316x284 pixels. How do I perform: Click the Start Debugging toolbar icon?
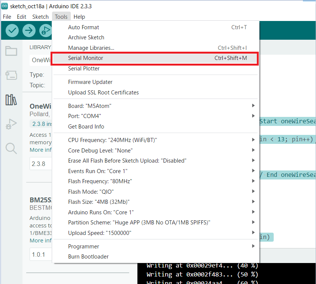[46, 30]
